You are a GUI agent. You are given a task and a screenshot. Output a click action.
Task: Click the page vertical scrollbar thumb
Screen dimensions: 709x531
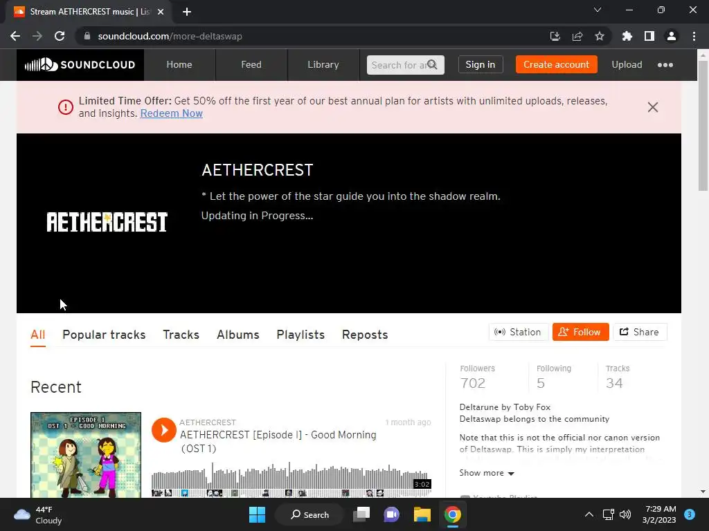(x=703, y=124)
